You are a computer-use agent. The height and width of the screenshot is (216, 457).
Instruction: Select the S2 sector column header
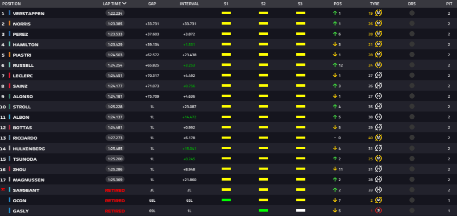(x=263, y=4)
